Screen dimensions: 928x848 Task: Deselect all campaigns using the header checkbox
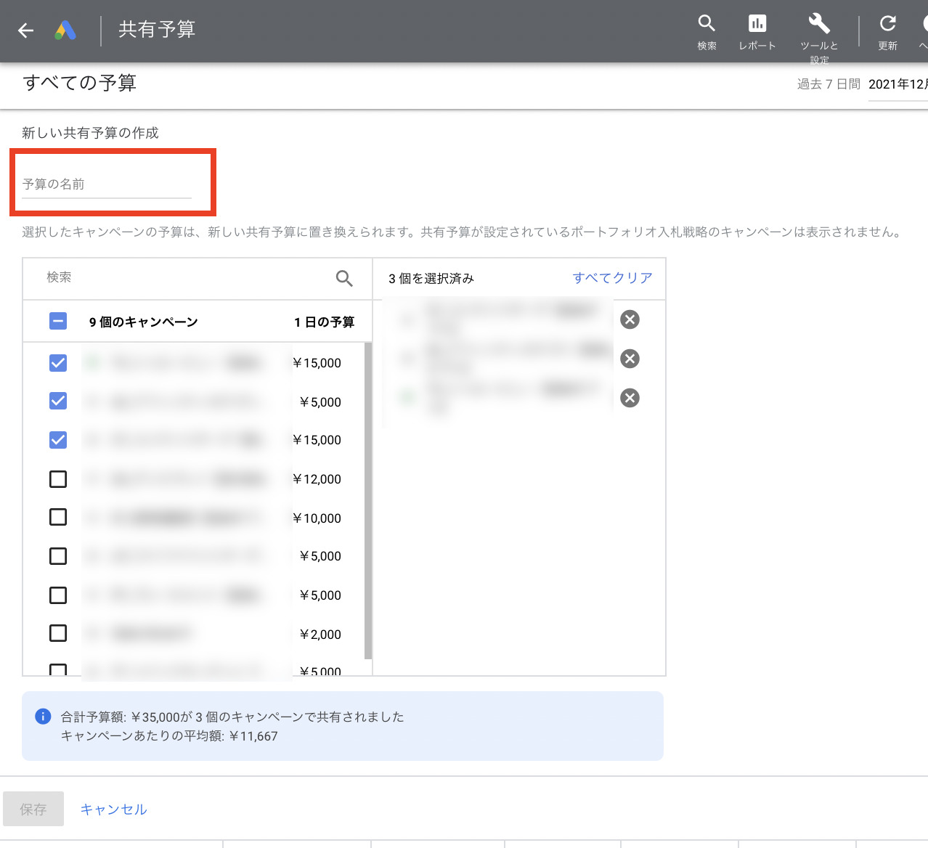(x=57, y=321)
